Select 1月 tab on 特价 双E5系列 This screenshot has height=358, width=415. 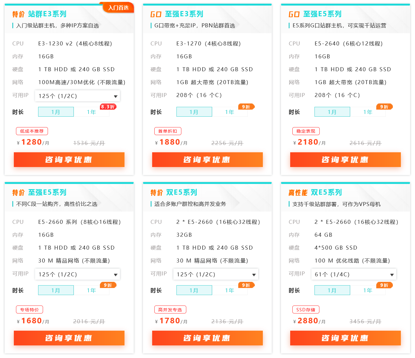click(194, 290)
